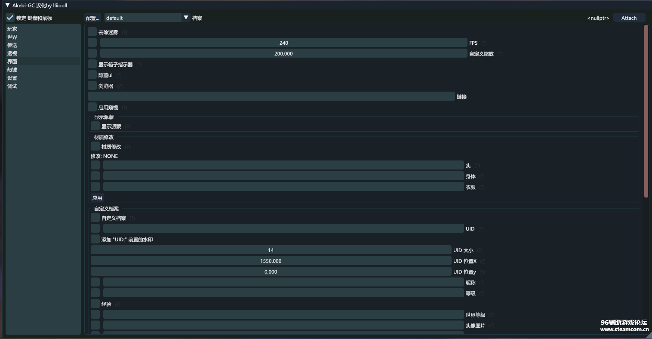Viewport: 652px width, 339px height.
Task: Open the 热键 section in sidebar
Action: (12, 70)
